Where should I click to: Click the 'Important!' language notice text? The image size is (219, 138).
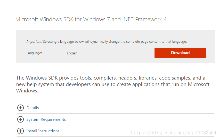click(x=107, y=41)
